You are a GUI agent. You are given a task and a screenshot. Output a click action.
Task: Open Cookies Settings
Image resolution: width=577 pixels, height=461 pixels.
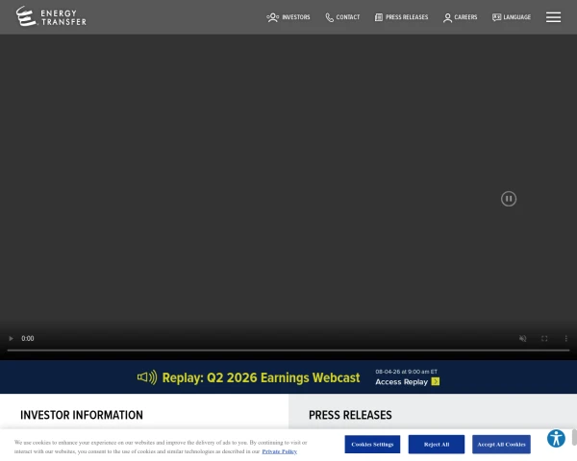click(372, 444)
